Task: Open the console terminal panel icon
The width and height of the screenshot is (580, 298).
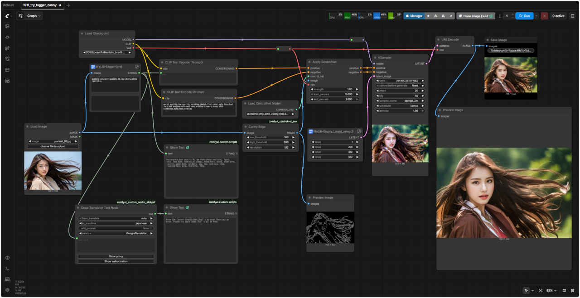Action: click(x=7, y=269)
